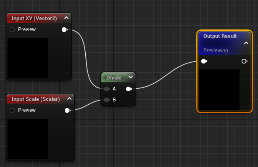This screenshot has height=167, width=258.
Task: Click the Divide node B input pin
Action: click(x=107, y=100)
